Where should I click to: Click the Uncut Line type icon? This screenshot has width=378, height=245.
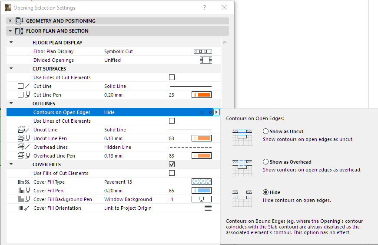pyautogui.click(x=23, y=130)
